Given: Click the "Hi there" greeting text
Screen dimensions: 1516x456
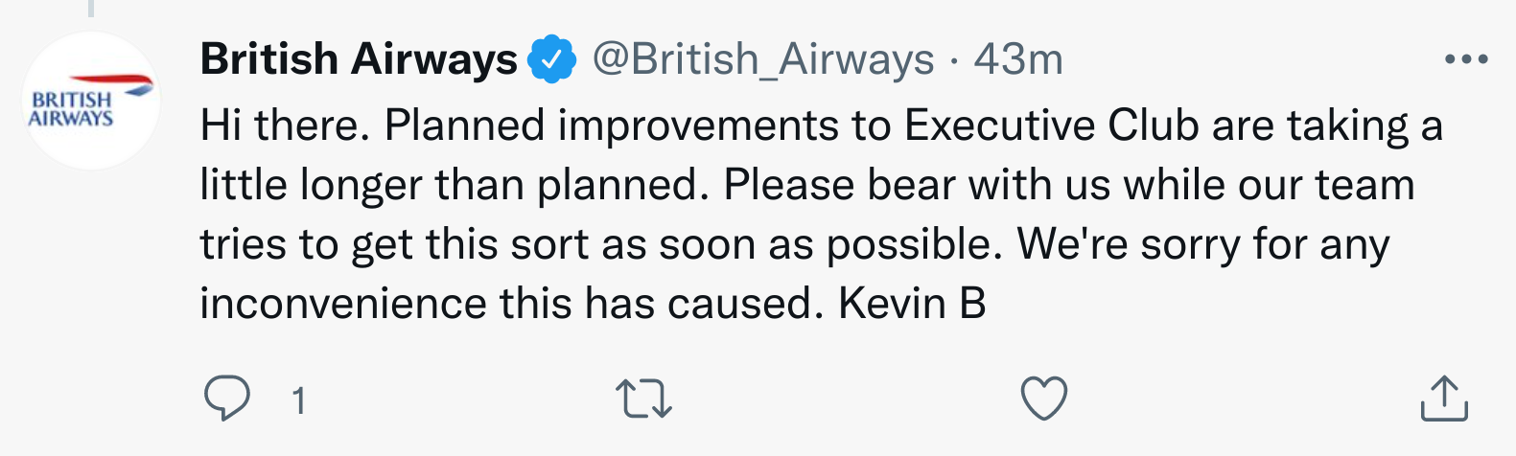Looking at the screenshot, I should tap(284, 125).
